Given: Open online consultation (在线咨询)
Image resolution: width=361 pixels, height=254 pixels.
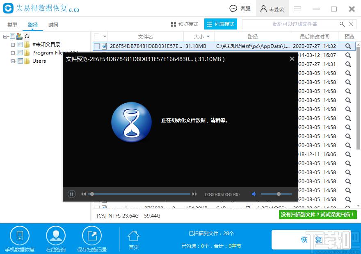Looking at the screenshot, I should (56, 239).
